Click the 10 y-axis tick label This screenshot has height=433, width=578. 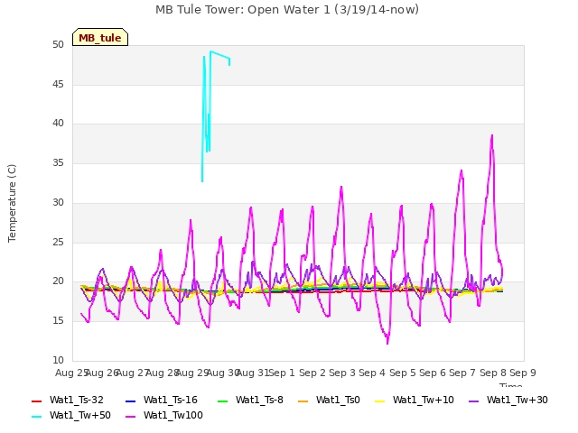(x=58, y=361)
